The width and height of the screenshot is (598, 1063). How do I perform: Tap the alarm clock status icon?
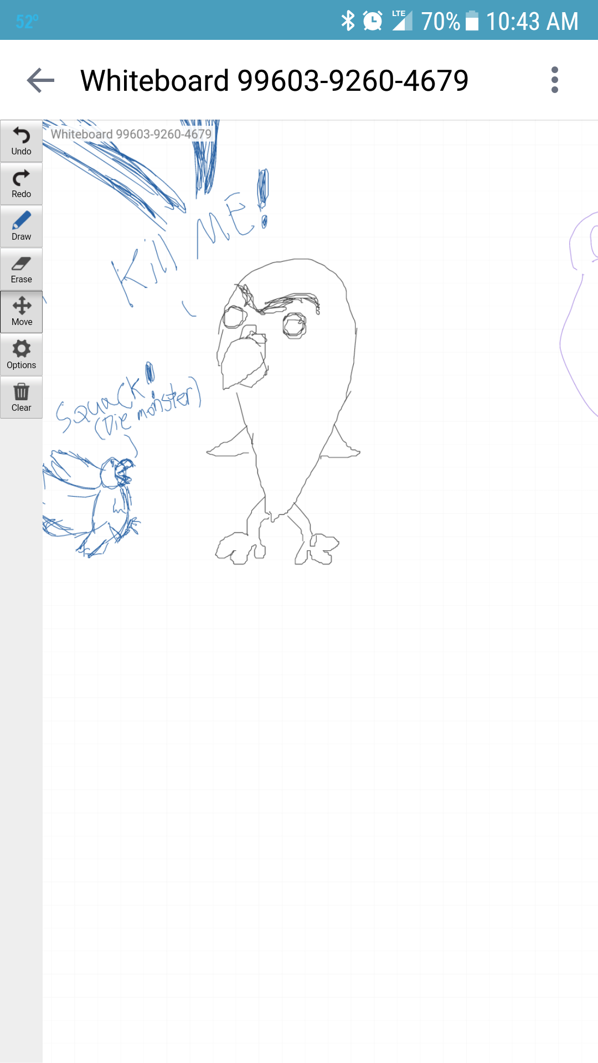(x=373, y=21)
